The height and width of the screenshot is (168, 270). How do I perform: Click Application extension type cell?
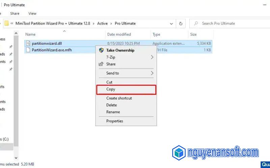(x=168, y=43)
